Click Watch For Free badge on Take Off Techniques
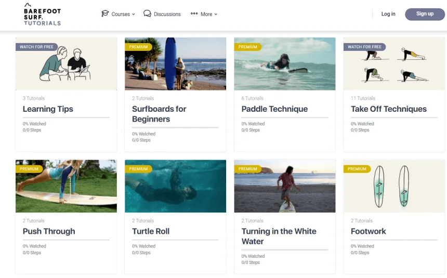The width and height of the screenshot is (447, 278). click(364, 47)
